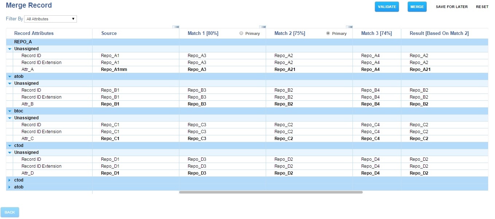Collapse the Unassigned group under btoc
This screenshot has height=219, width=495.
tap(10, 118)
